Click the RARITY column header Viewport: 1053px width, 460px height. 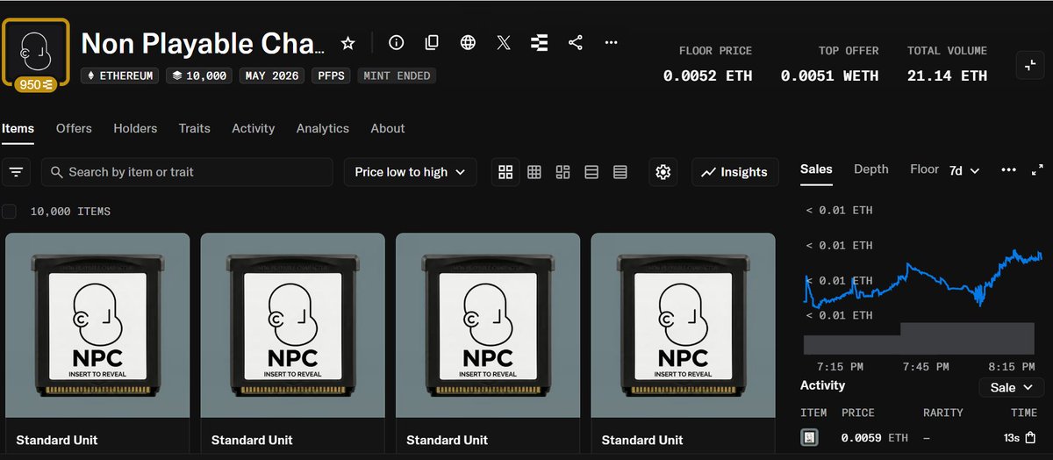coord(942,413)
